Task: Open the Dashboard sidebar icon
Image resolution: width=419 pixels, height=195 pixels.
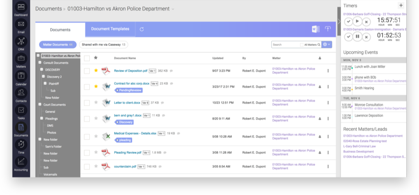Action: pyautogui.click(x=21, y=7)
